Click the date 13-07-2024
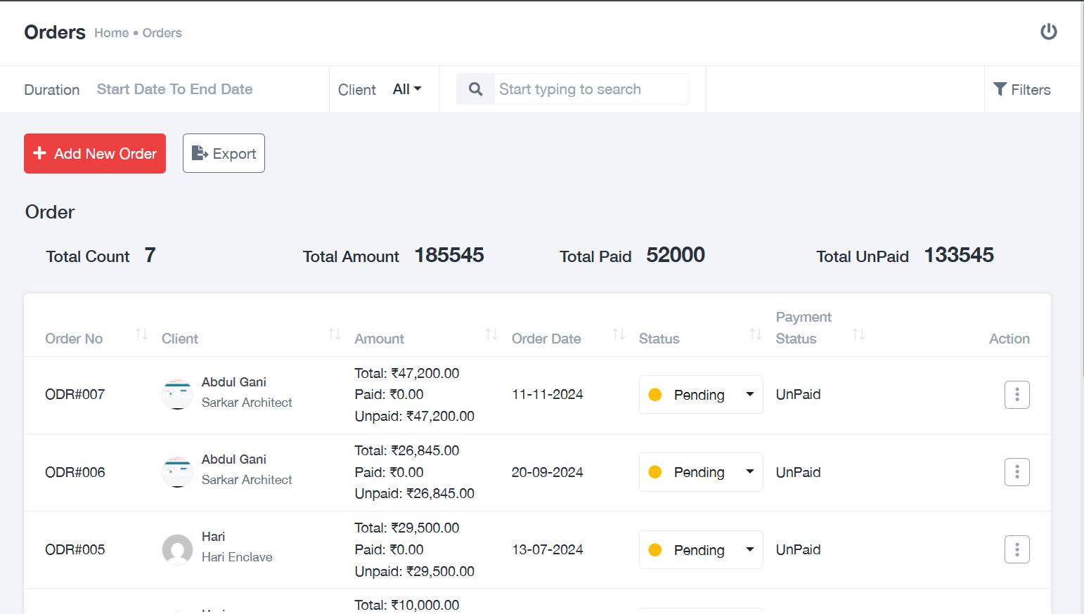Screen dimensions: 1084x614 tap(547, 549)
